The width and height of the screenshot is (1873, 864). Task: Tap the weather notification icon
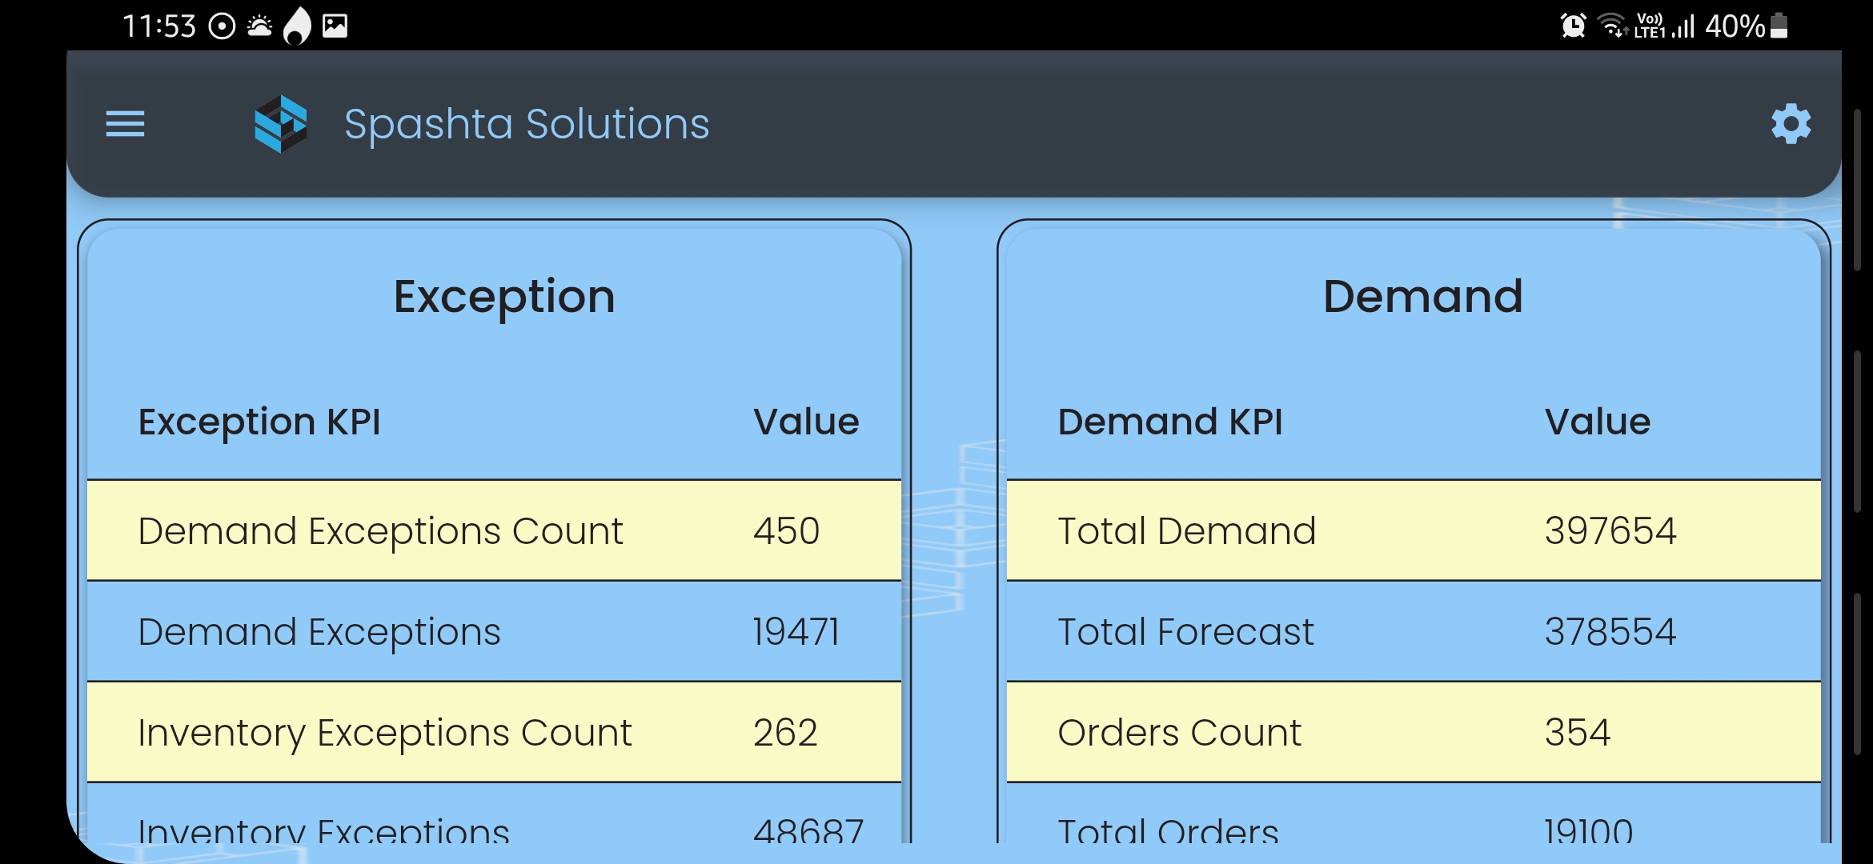pos(259,26)
